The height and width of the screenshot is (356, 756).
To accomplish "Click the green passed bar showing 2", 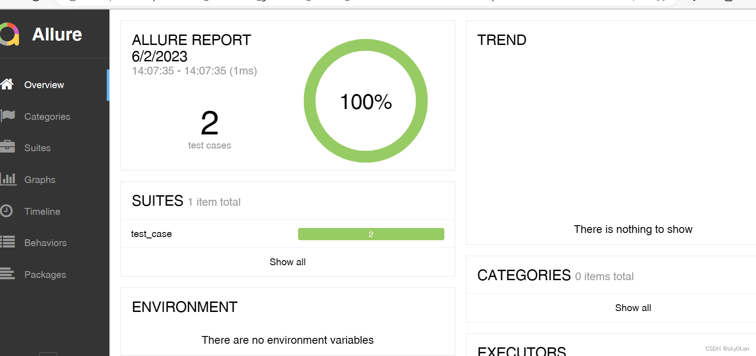I will click(x=371, y=234).
